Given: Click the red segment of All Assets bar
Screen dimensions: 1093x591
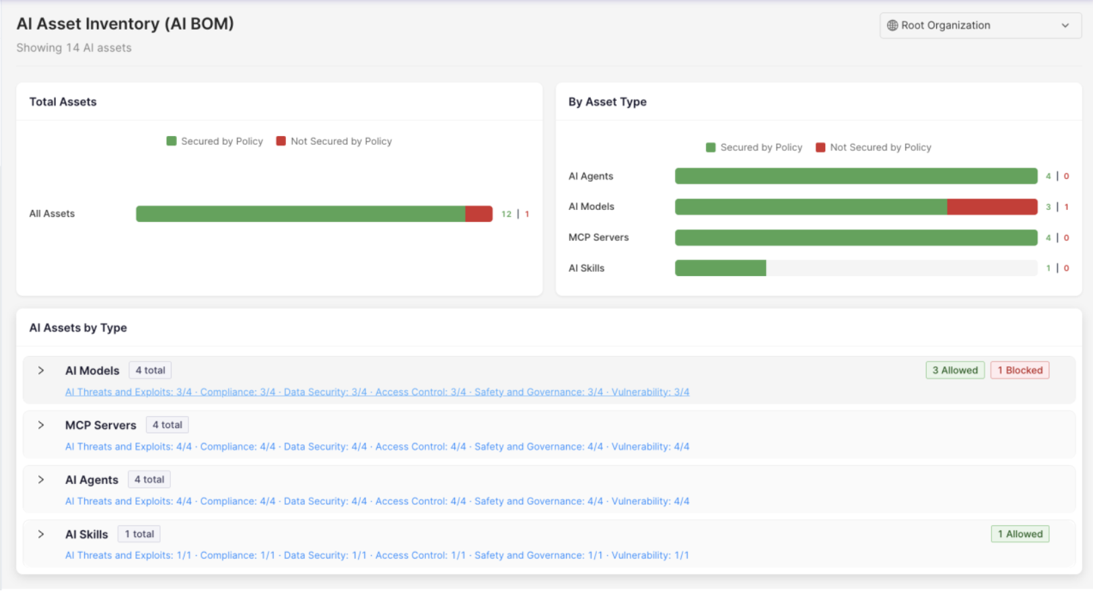Looking at the screenshot, I should tap(479, 214).
